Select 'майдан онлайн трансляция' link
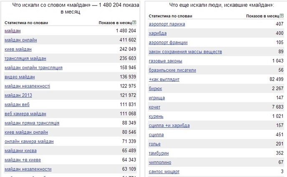287x177 pixels. point(33,67)
